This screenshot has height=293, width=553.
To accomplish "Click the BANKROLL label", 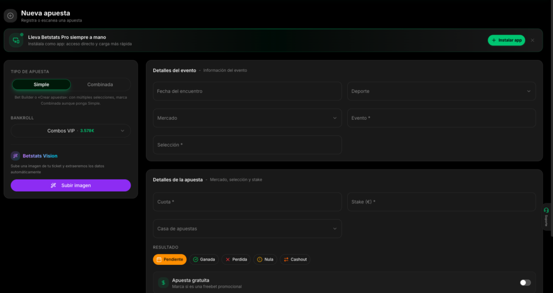I will click(x=22, y=118).
